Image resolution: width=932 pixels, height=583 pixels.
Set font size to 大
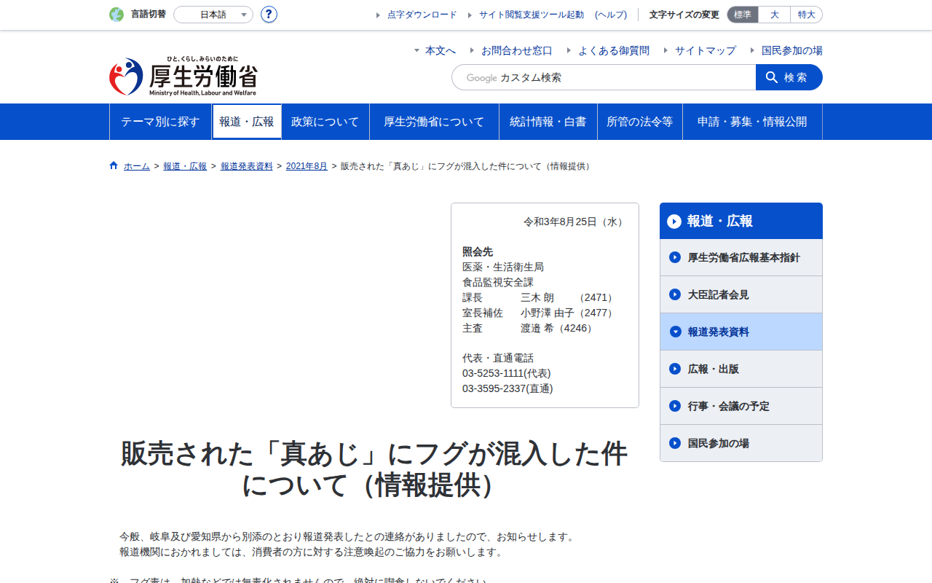(x=775, y=15)
